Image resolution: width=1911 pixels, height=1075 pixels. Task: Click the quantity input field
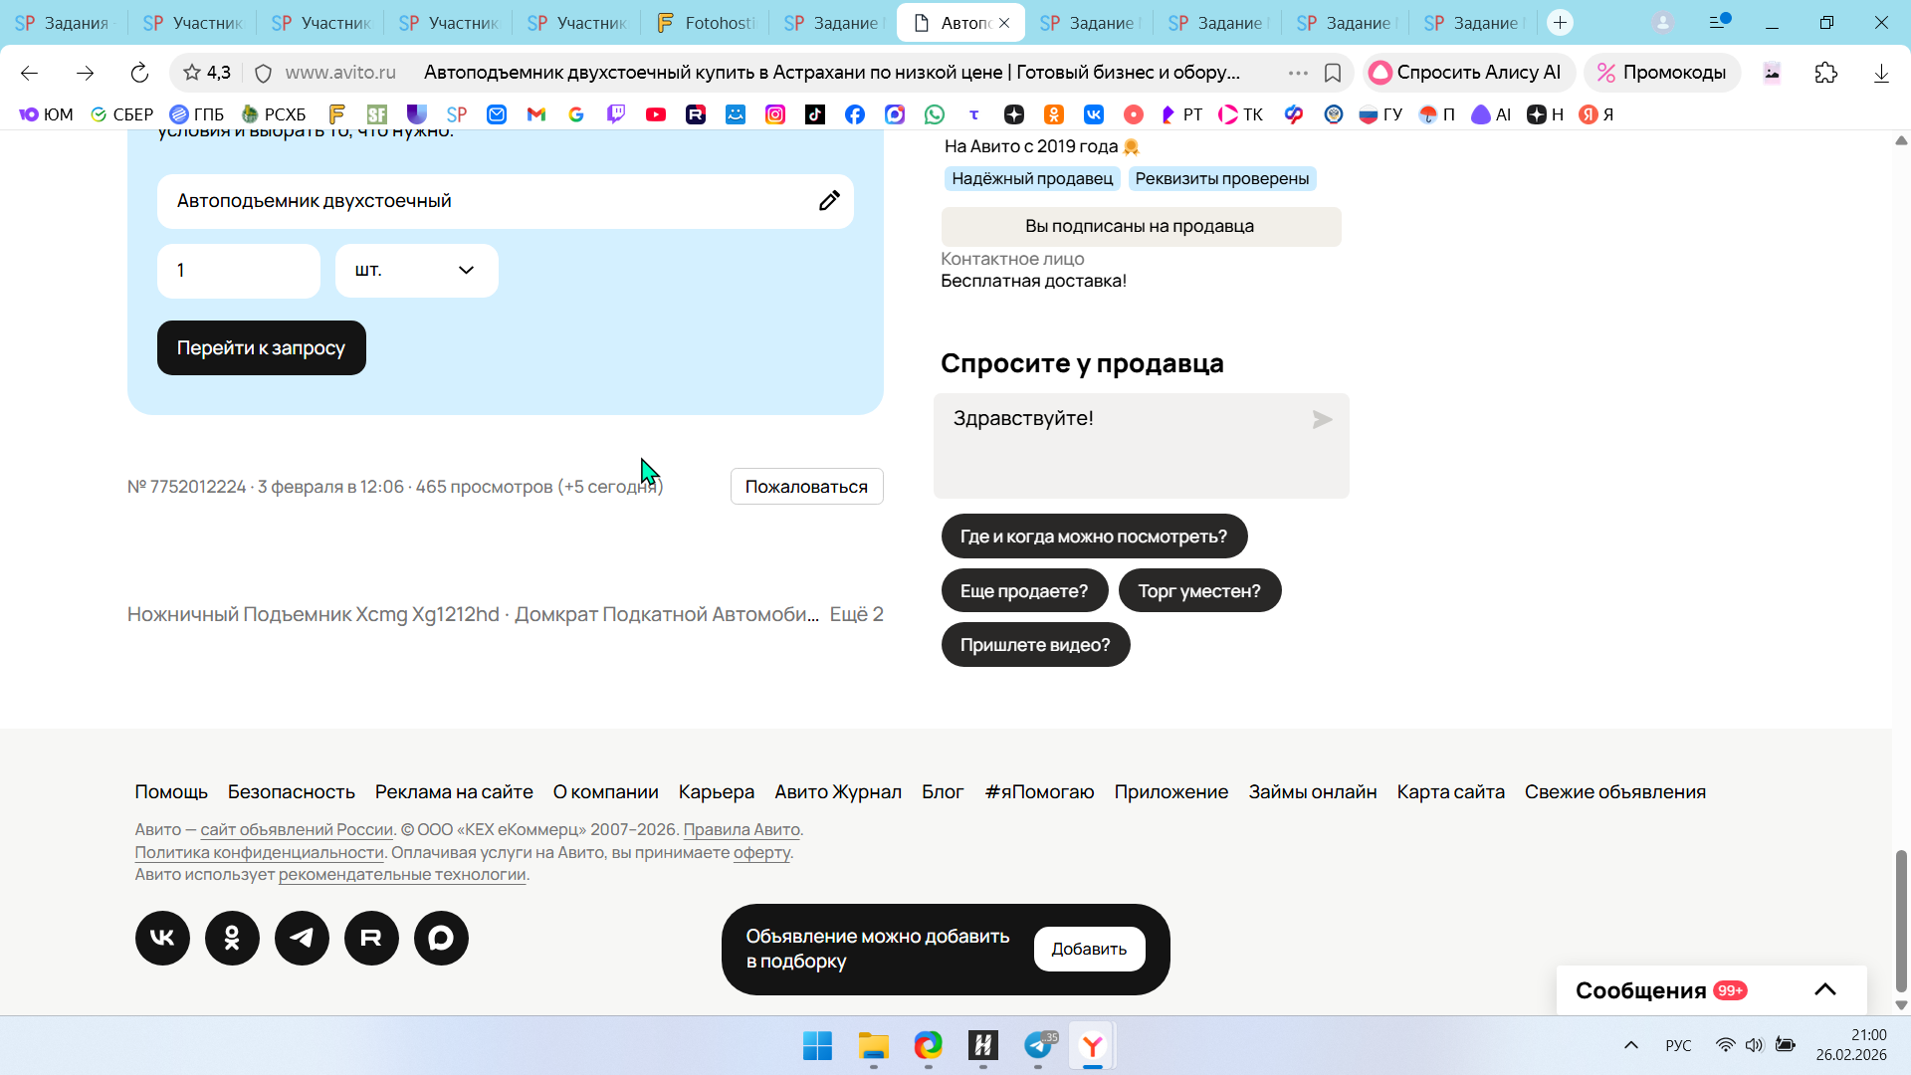pos(239,271)
